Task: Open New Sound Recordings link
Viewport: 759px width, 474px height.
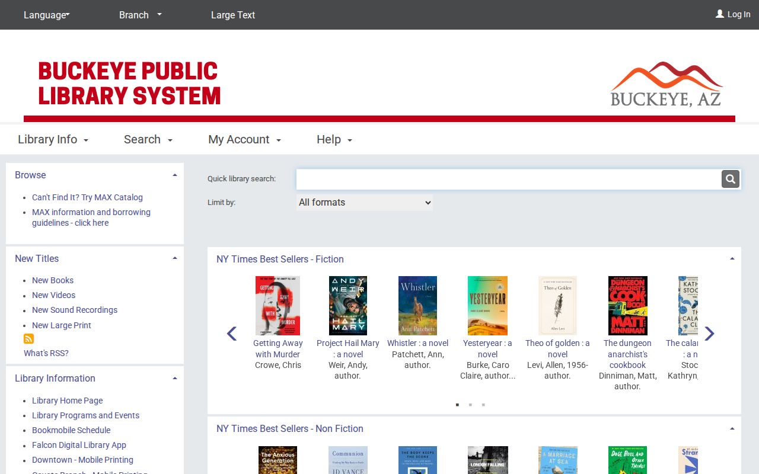Action: [x=75, y=310]
